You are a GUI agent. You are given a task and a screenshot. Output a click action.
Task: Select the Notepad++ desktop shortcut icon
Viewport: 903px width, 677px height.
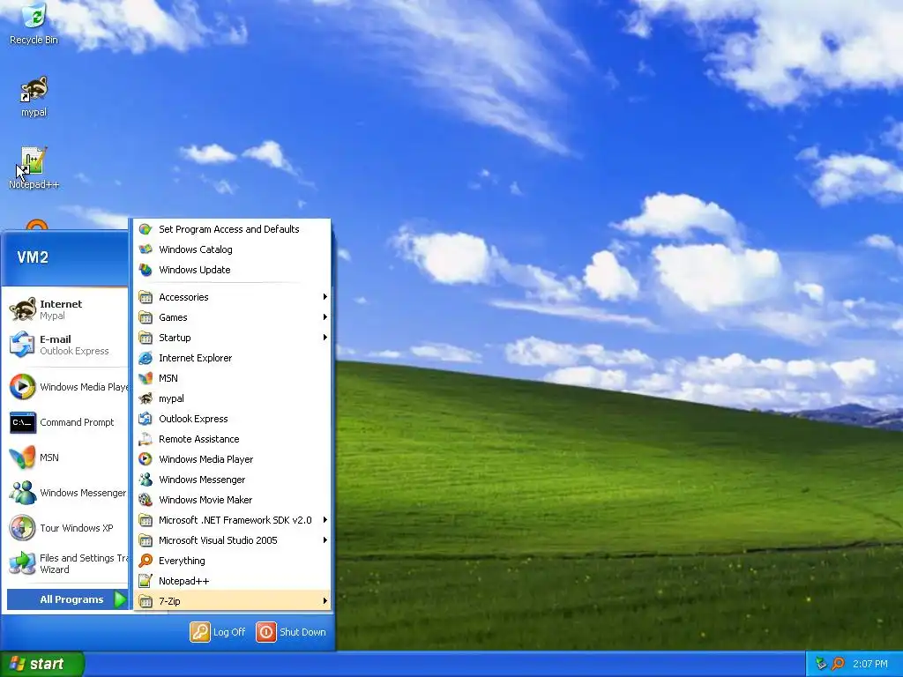pyautogui.click(x=34, y=167)
